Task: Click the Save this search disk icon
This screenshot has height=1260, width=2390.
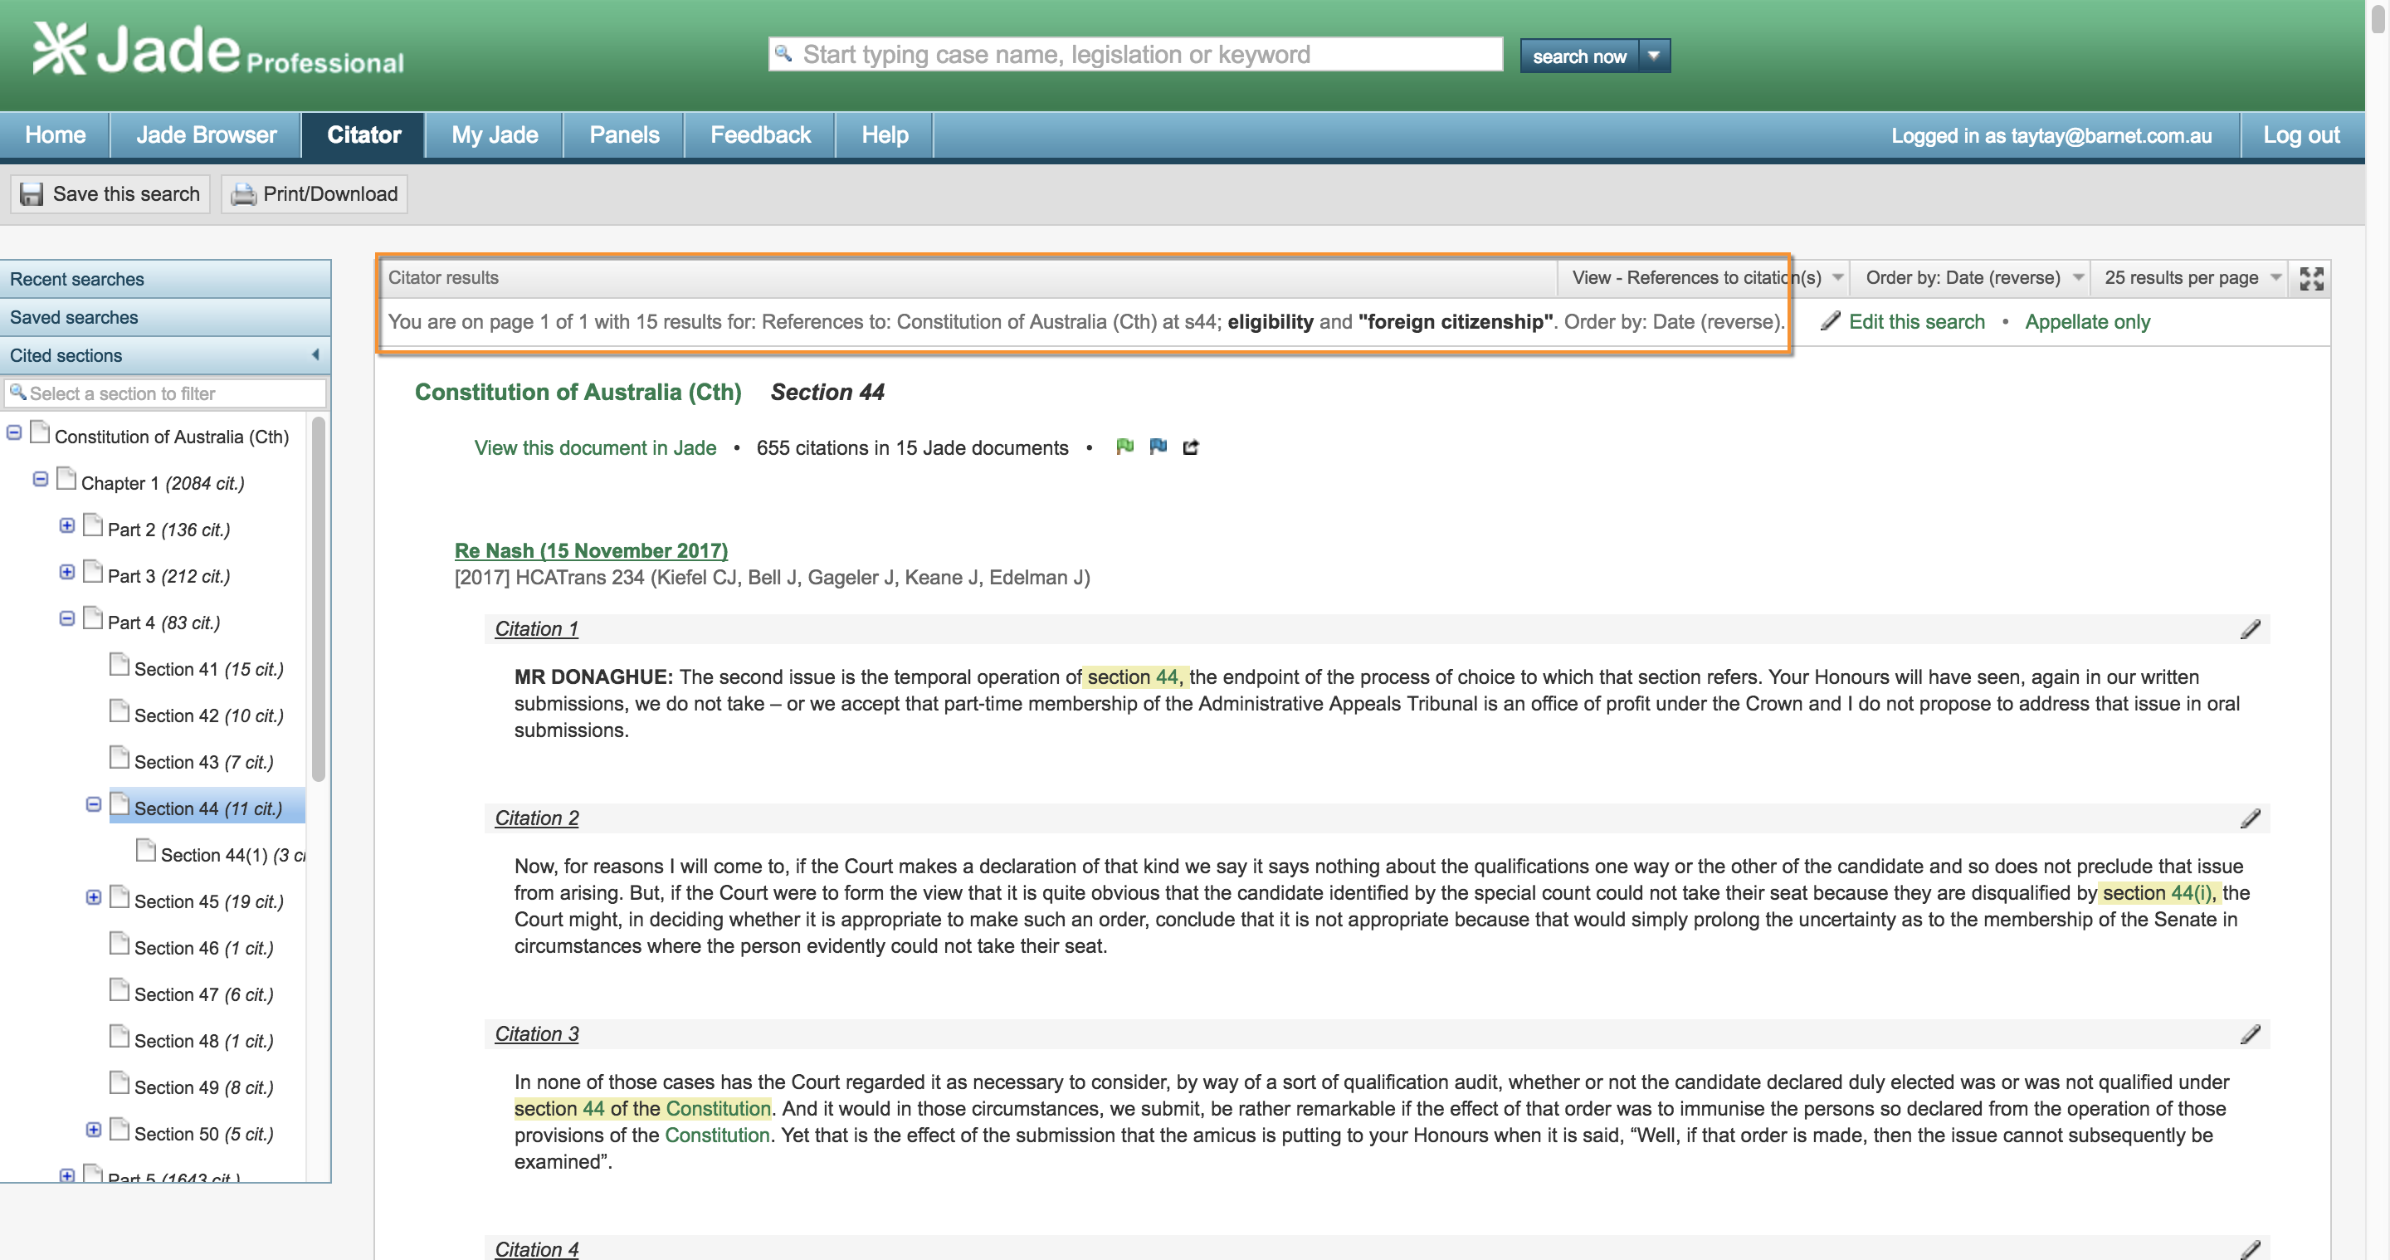Action: pos(32,194)
